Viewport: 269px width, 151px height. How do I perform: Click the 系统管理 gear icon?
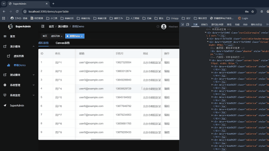(x=5, y=85)
